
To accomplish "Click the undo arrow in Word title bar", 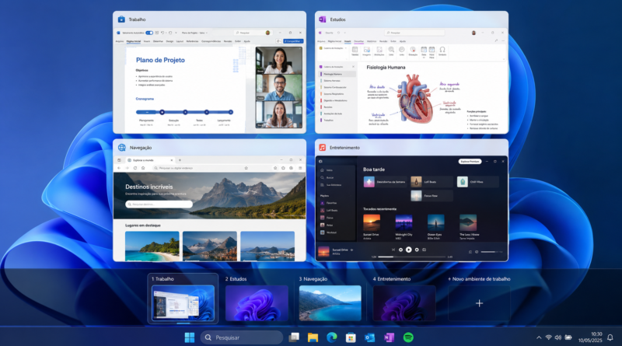I will [x=162, y=33].
